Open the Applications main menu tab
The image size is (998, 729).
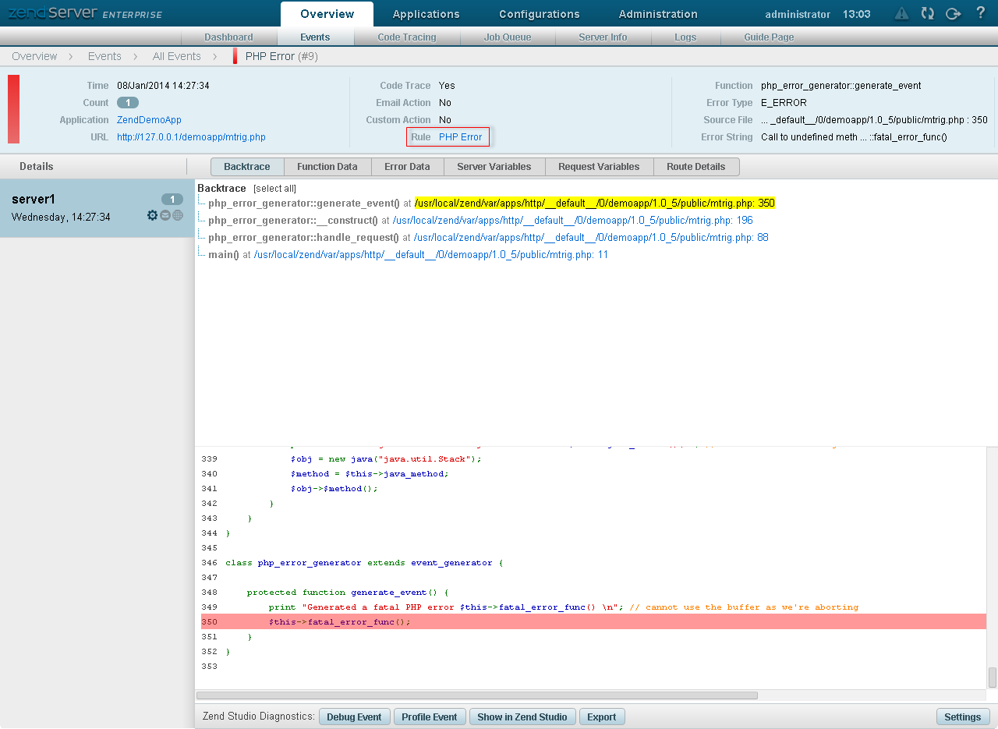[x=426, y=14]
